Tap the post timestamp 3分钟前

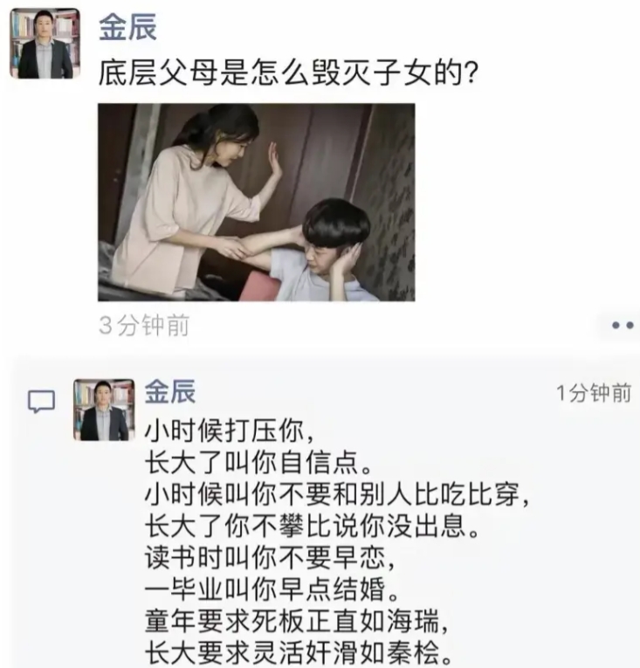coord(144,326)
